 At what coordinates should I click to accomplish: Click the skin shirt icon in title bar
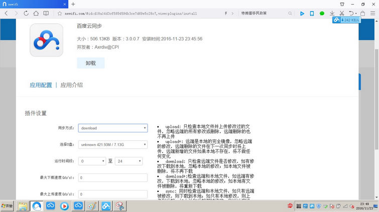pos(342,4)
